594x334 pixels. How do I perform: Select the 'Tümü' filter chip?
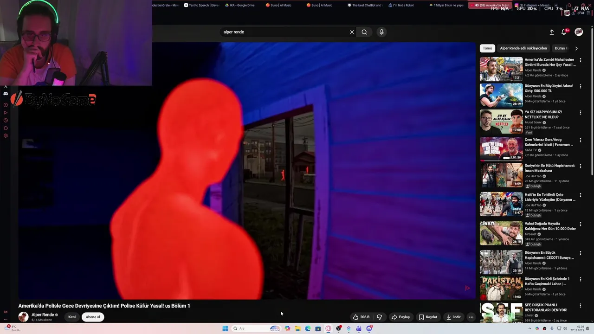(x=487, y=48)
